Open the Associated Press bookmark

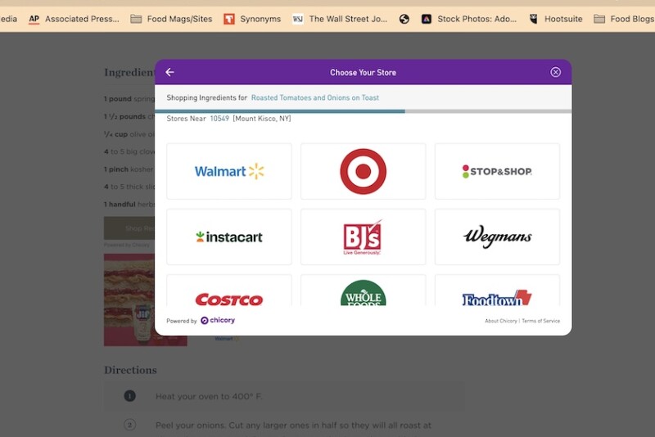74,19
